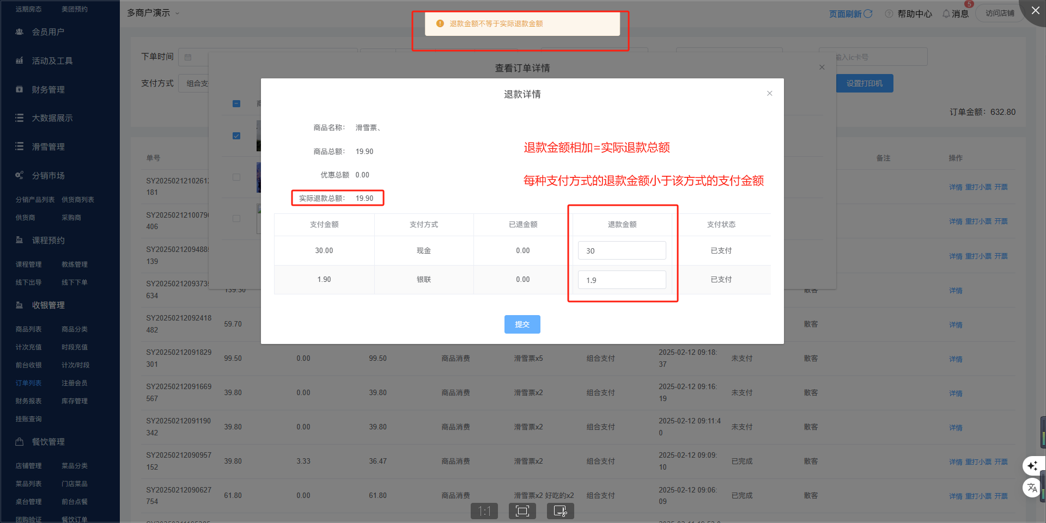Expand the finance management menu

pos(48,90)
